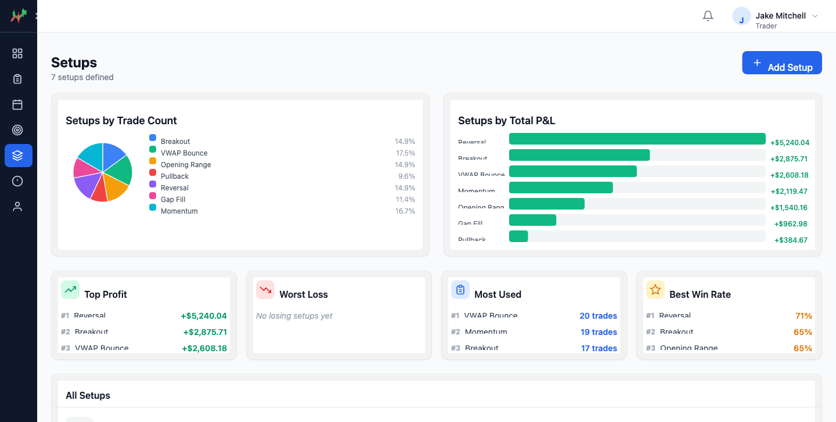Open notifications via the bell icon
This screenshot has width=836, height=422.
tap(708, 16)
